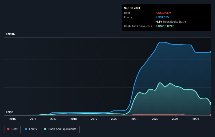Click the 2015 x-axis label
This screenshot has width=215, height=137.
pos(13,119)
